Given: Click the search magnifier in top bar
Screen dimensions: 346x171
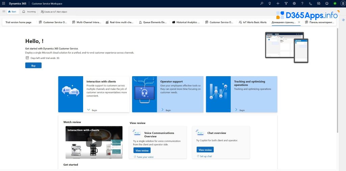Looking at the screenshot, I should pyautogui.click(x=262, y=3).
